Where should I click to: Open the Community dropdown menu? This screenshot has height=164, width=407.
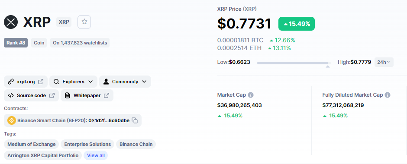[x=125, y=82]
